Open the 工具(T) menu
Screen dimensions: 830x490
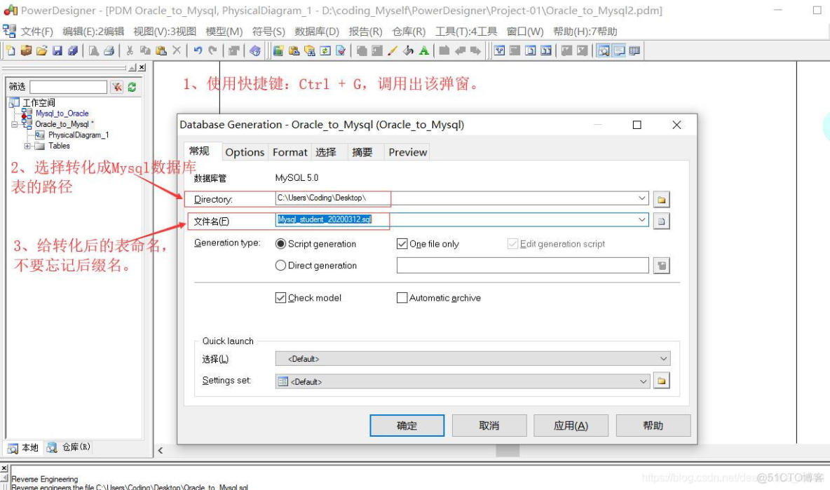(465, 32)
